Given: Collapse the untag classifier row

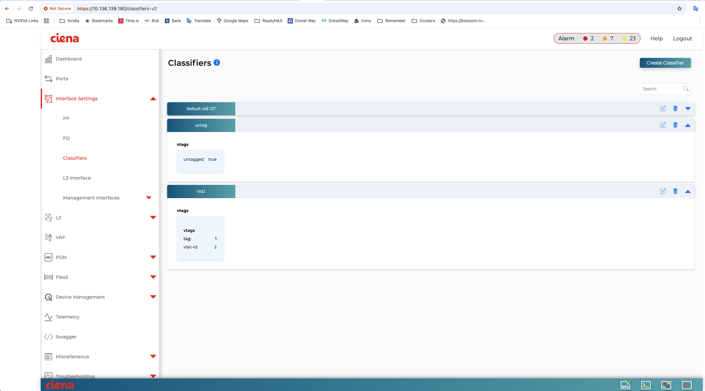Looking at the screenshot, I should 688,125.
